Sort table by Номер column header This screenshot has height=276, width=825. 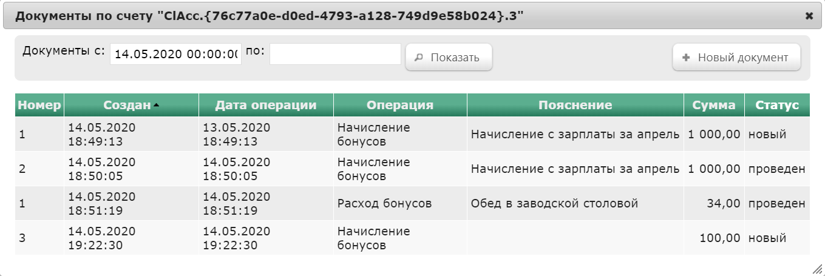[39, 105]
